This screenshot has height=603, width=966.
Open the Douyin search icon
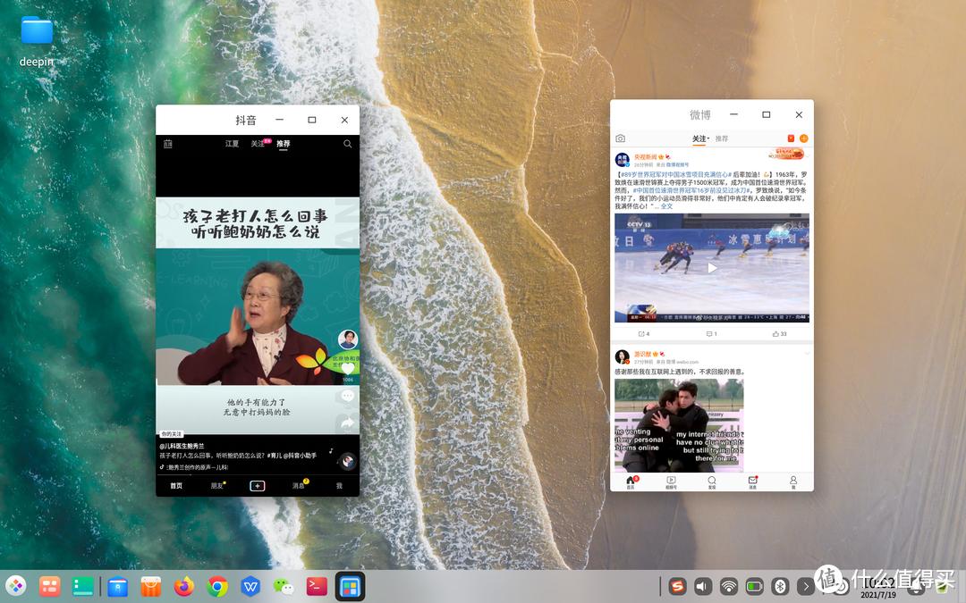[347, 143]
